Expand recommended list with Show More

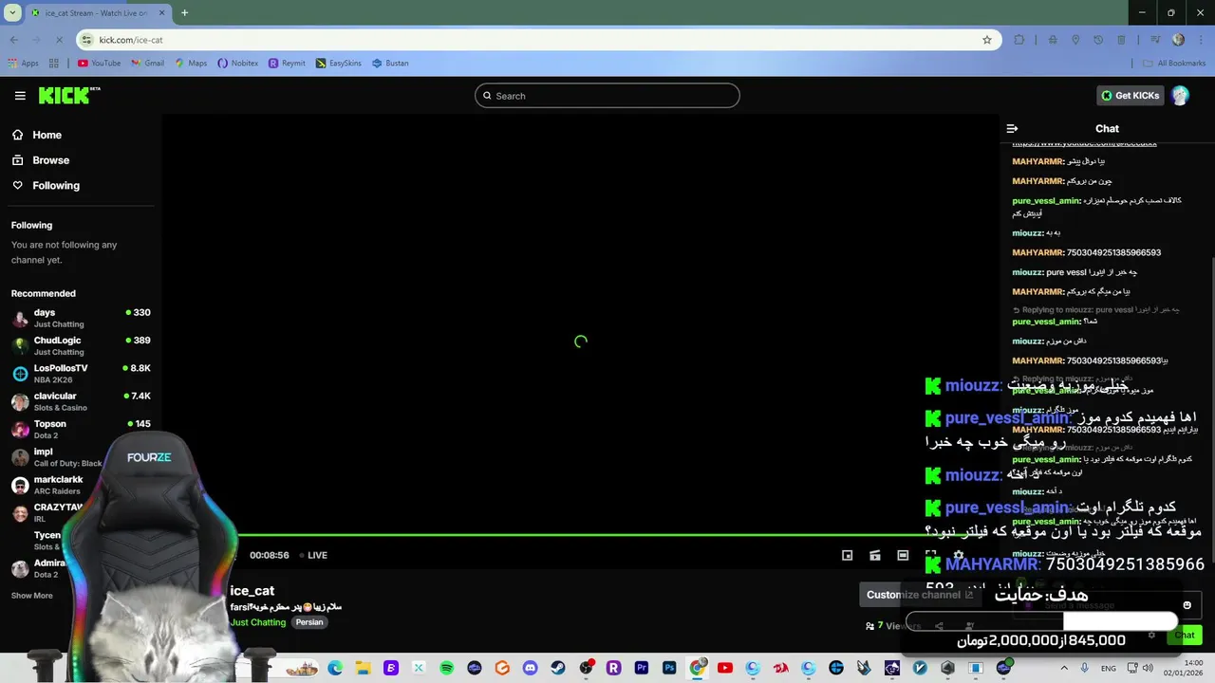click(x=31, y=596)
